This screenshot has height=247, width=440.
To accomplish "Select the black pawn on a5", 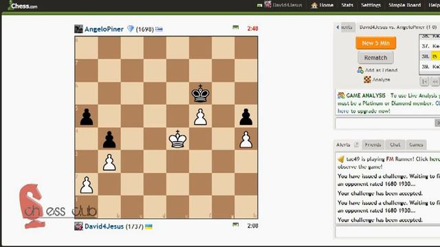I will click(x=87, y=117).
